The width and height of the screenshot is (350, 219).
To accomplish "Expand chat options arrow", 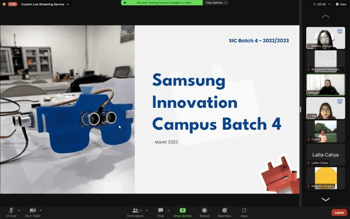I will click(168, 211).
